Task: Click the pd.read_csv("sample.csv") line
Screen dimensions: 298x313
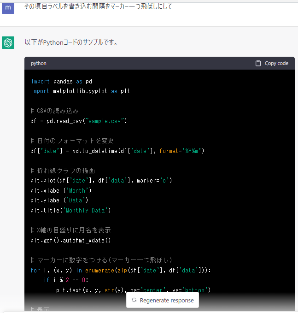Action: click(79, 121)
